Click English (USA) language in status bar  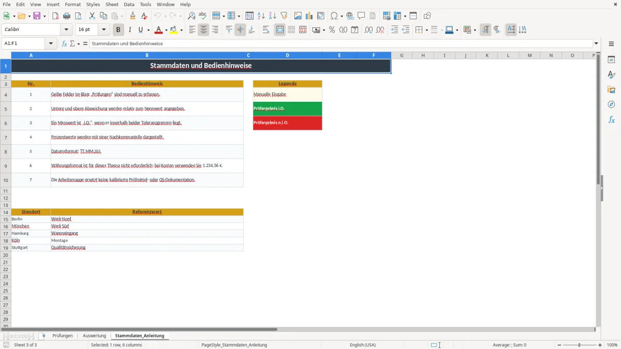tap(363, 345)
